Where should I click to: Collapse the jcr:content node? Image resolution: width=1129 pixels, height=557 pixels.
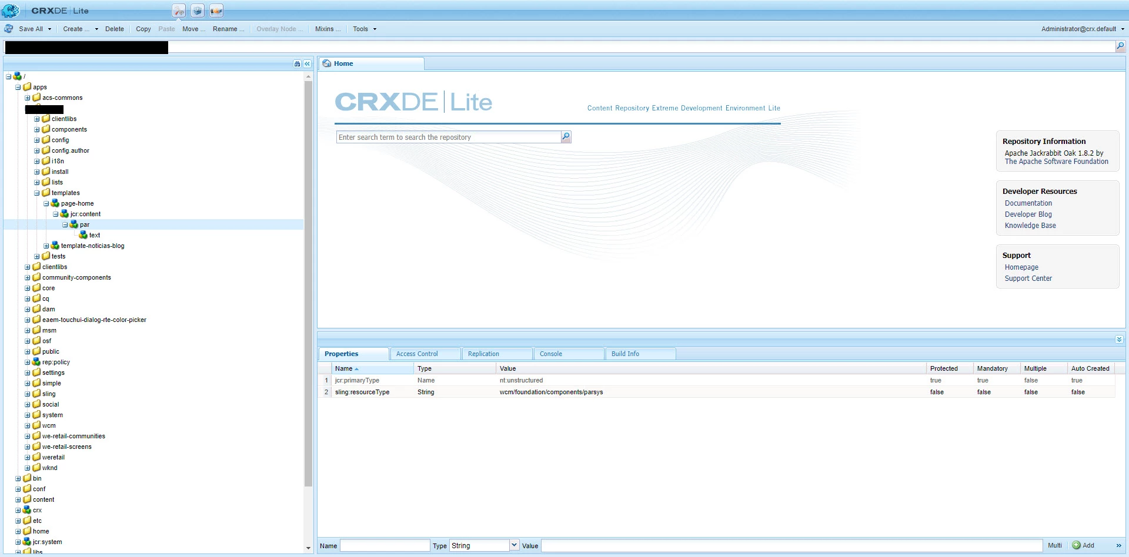point(55,214)
